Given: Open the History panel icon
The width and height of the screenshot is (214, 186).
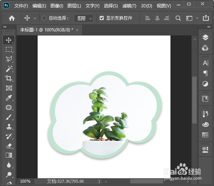Looking at the screenshot, I should 205,114.
